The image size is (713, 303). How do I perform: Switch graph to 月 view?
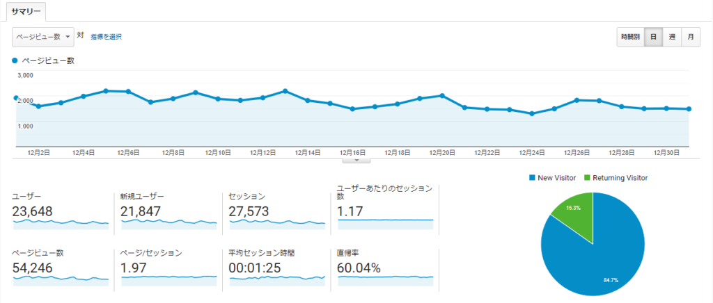(x=691, y=38)
